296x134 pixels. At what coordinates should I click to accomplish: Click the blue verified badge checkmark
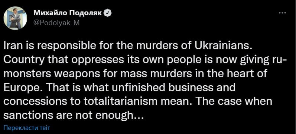pos(108,13)
